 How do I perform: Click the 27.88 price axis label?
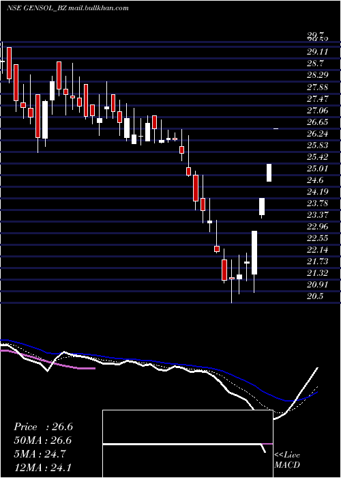[318, 87]
